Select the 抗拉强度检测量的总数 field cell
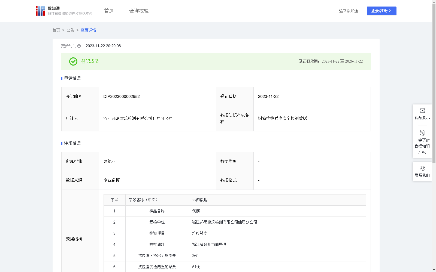 [157, 267]
